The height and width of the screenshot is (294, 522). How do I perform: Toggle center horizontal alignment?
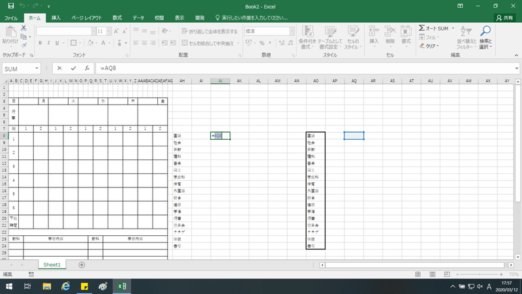tap(144, 43)
